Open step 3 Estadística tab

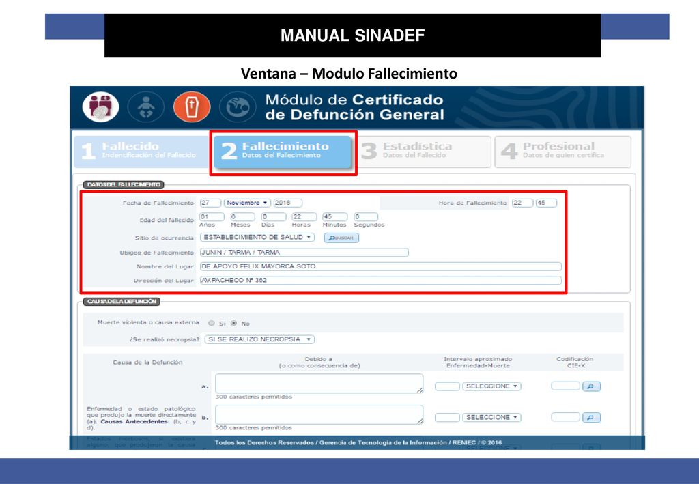(423, 152)
